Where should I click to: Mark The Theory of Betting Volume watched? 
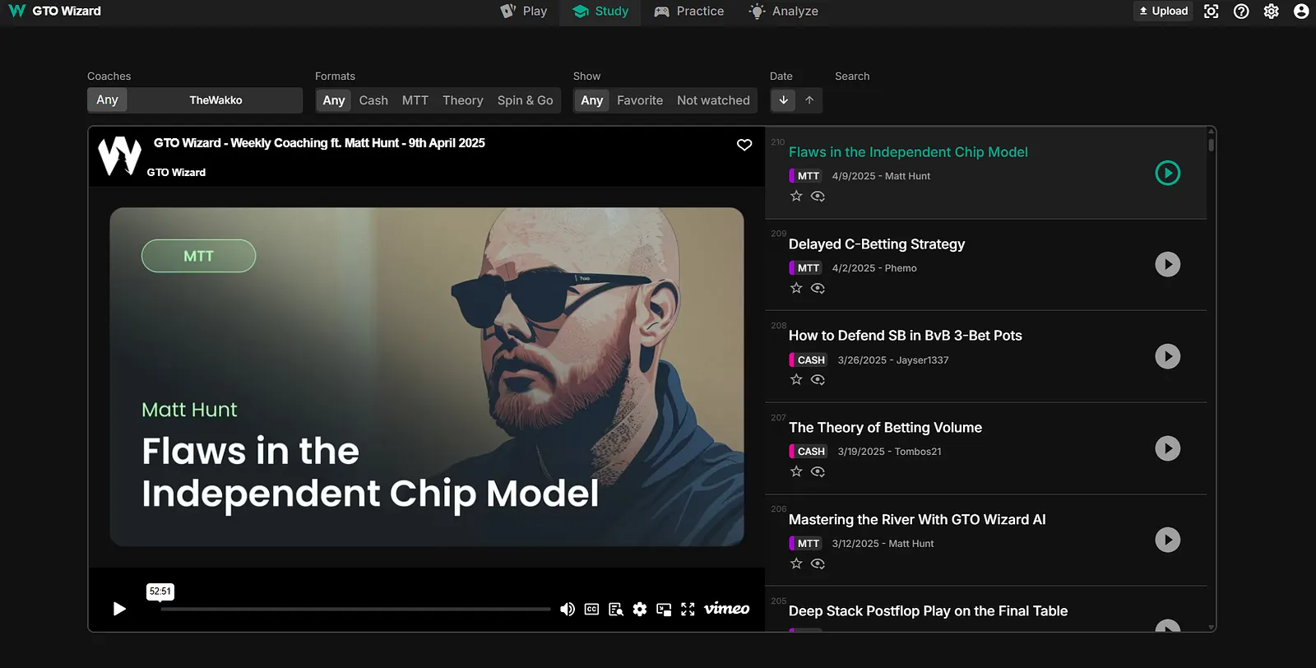point(818,471)
